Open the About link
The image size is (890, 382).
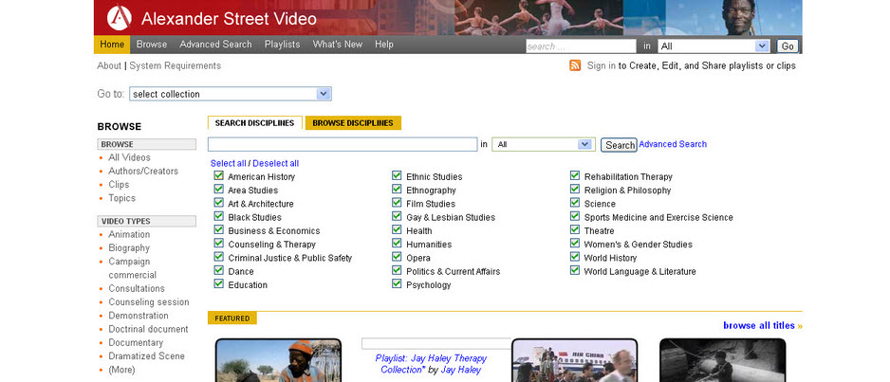109,65
